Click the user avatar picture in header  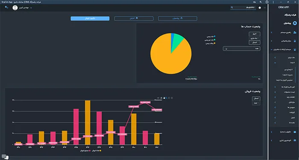click(x=15, y=8)
